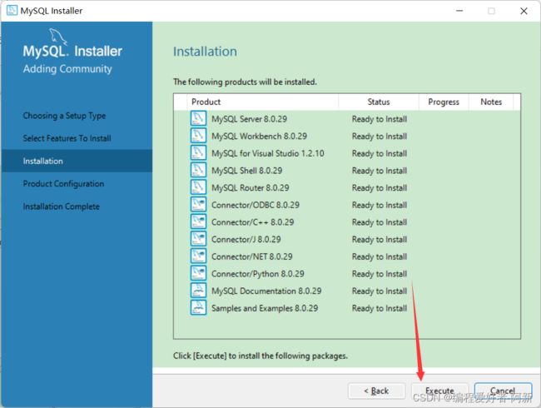Click the MySQL for Visual Studio icon
This screenshot has height=408, width=541.
click(198, 153)
